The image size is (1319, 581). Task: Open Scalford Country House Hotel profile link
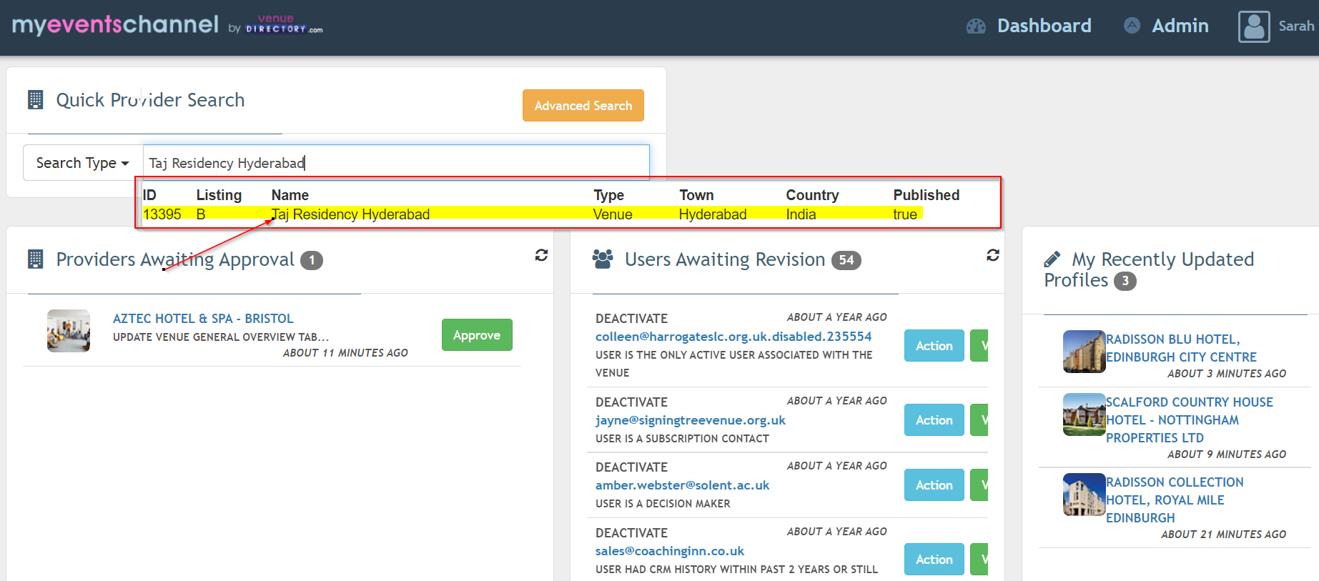(x=1190, y=420)
